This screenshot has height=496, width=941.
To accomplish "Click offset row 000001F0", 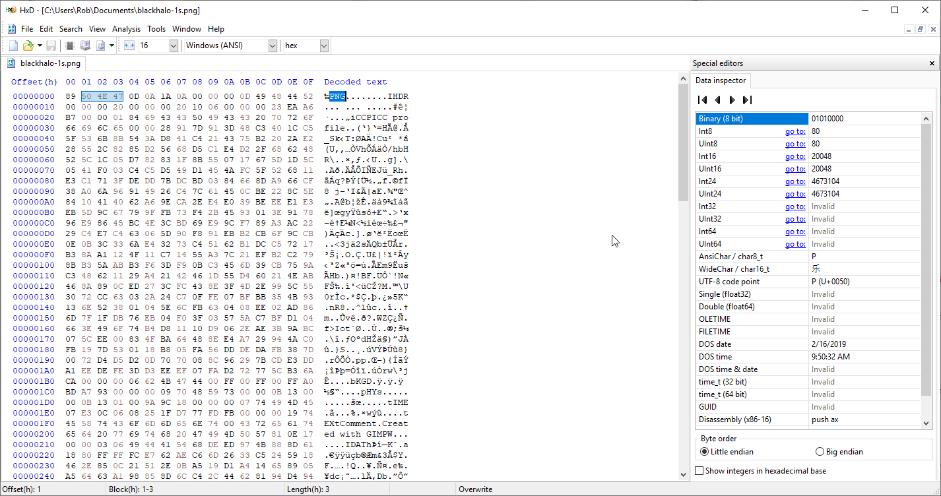I will click(34, 423).
